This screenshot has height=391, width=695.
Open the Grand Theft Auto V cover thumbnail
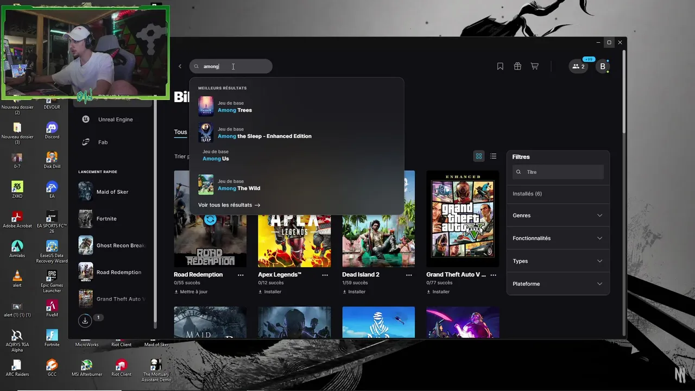pos(463,219)
